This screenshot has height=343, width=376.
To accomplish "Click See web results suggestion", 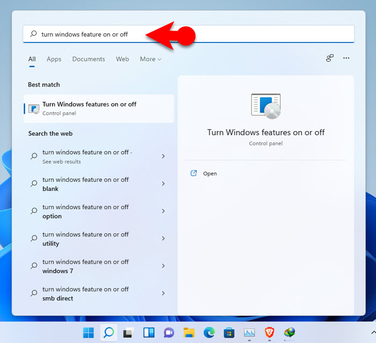I will point(99,157).
